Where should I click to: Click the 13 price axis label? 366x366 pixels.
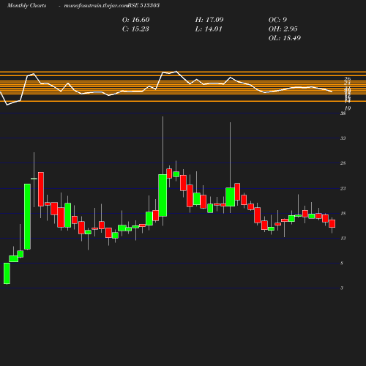(343, 238)
